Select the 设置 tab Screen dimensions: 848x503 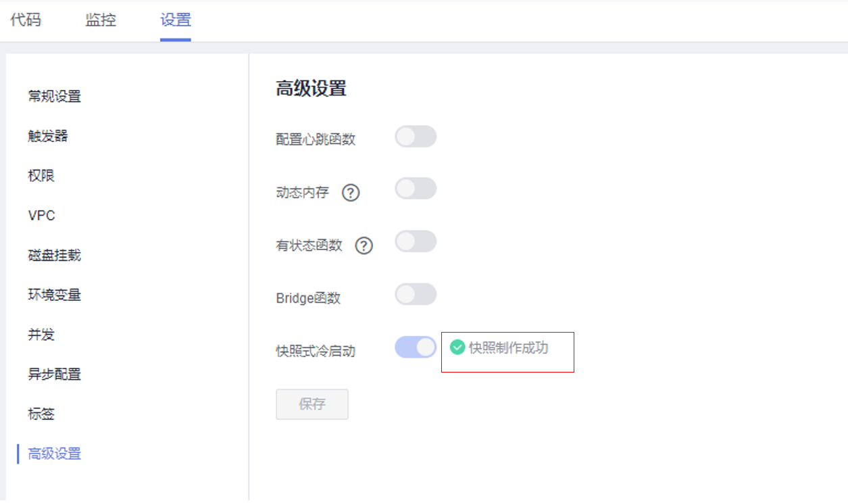point(176,20)
